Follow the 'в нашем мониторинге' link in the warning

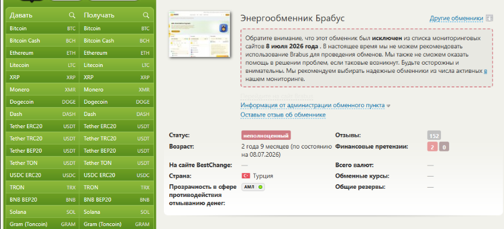coord(485,71)
